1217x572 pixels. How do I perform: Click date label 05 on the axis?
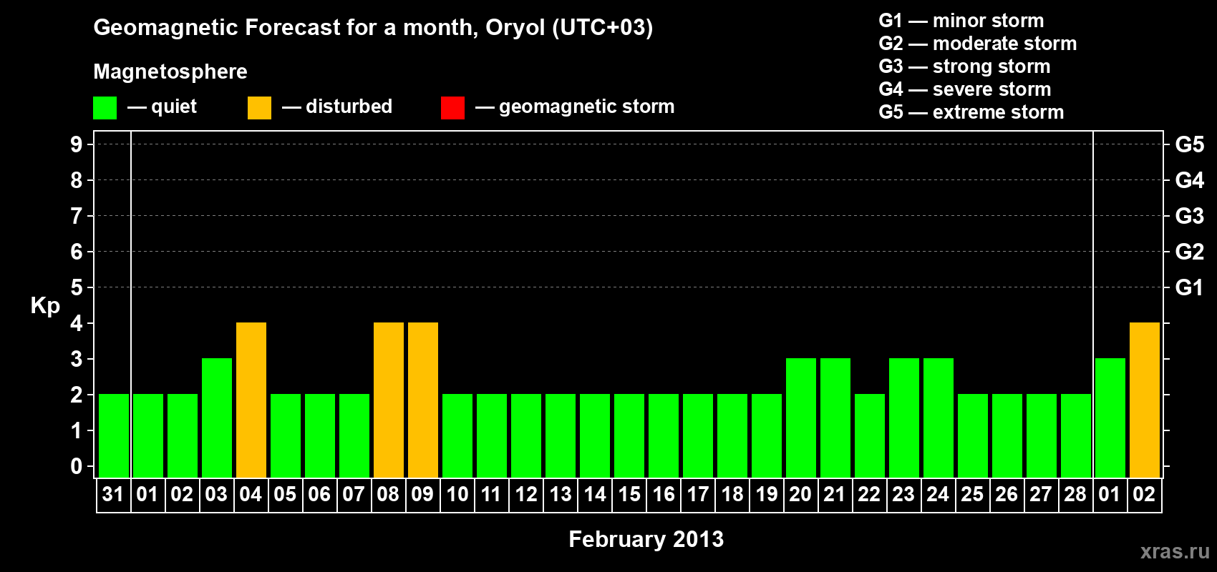(285, 494)
